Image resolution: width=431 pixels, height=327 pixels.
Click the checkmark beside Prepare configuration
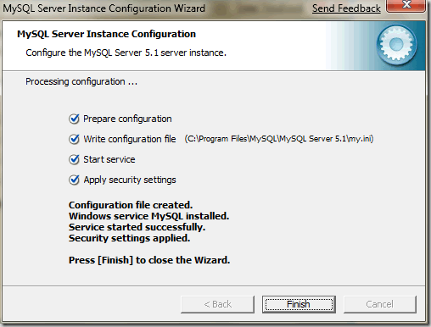point(74,119)
